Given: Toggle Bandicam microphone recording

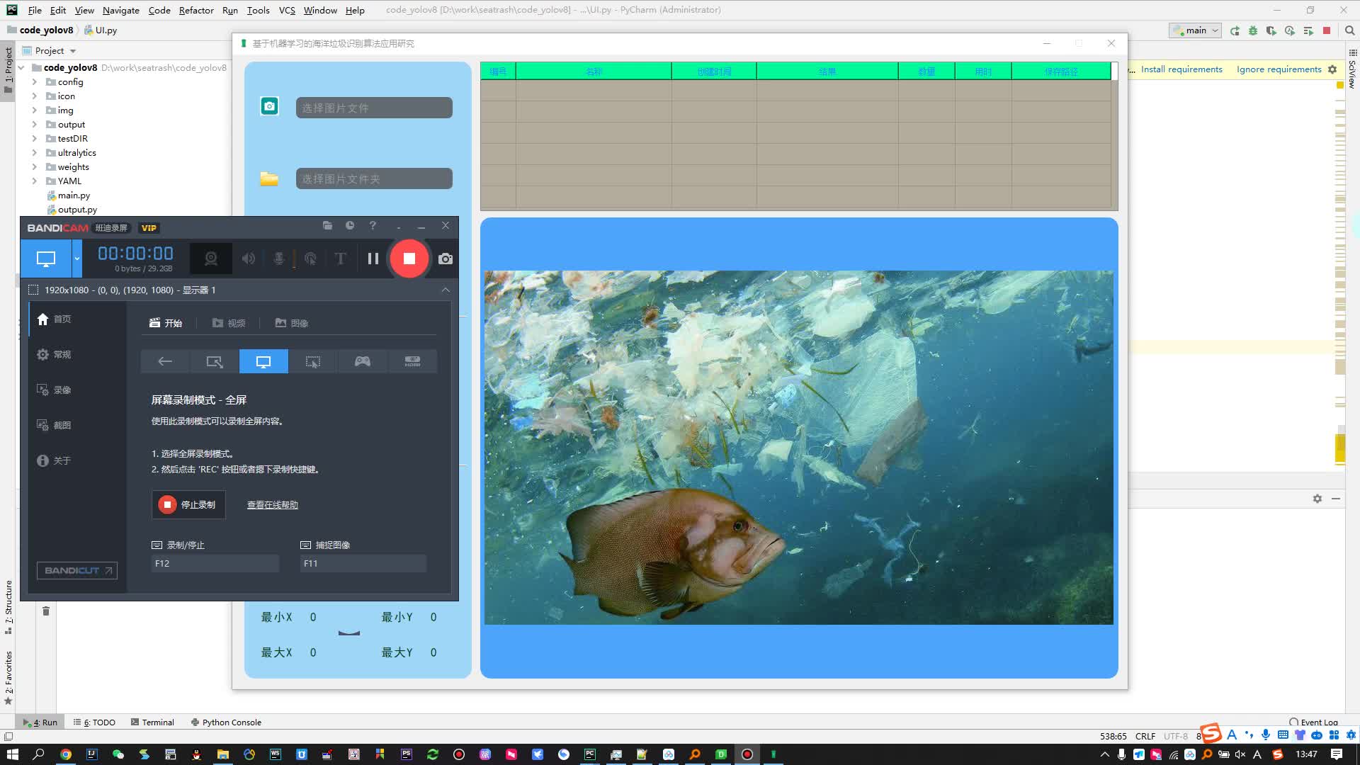Looking at the screenshot, I should pyautogui.click(x=279, y=259).
